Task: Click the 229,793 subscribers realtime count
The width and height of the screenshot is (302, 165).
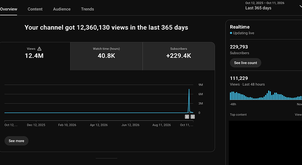Action: coord(239,47)
